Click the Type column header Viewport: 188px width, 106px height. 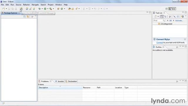click(x=130, y=88)
